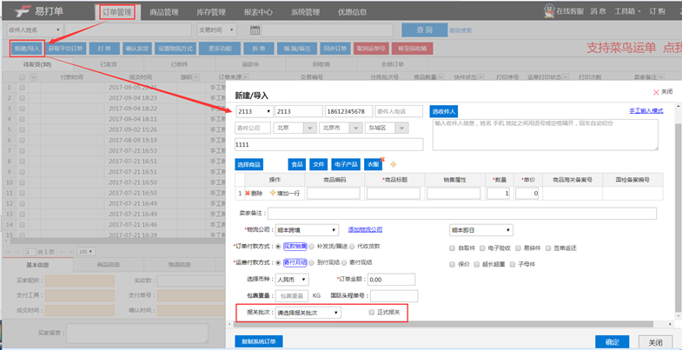Check the 易碎件 checkbox
682x350 pixels.
click(518, 248)
